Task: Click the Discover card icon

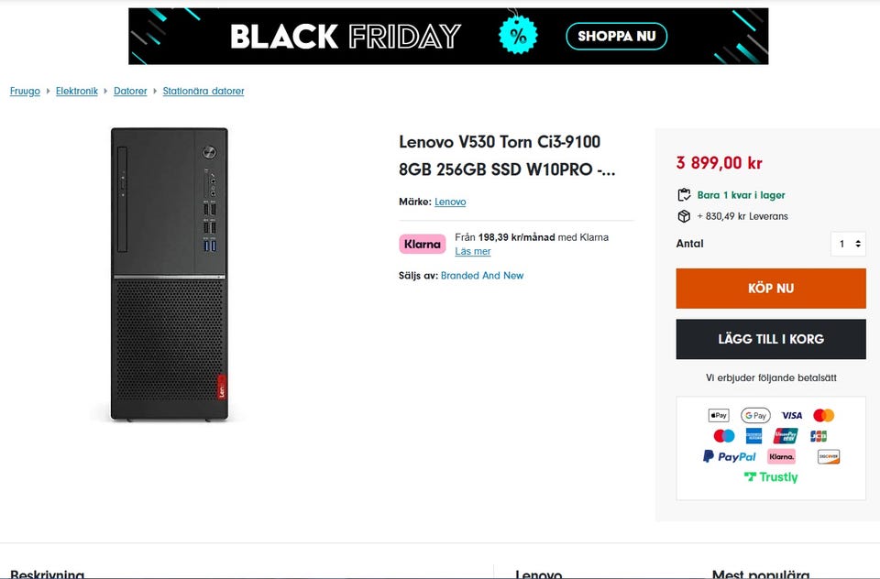Action: [x=829, y=456]
